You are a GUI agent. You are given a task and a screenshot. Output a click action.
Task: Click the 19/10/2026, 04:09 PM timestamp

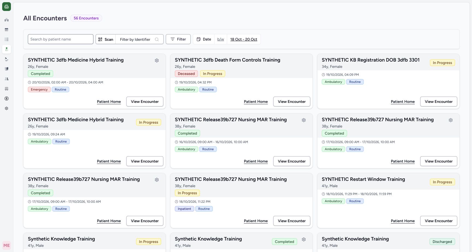pos(342,75)
